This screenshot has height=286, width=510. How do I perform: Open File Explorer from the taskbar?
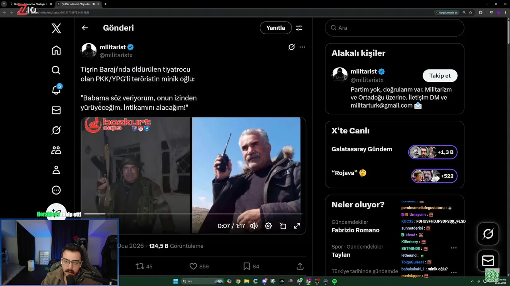point(247,281)
